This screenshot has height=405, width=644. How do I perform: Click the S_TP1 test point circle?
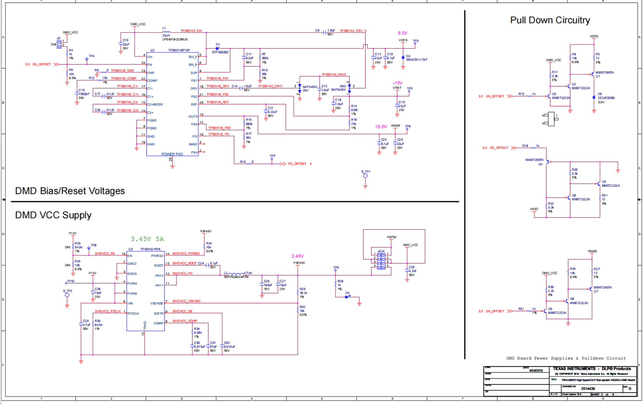(x=365, y=176)
